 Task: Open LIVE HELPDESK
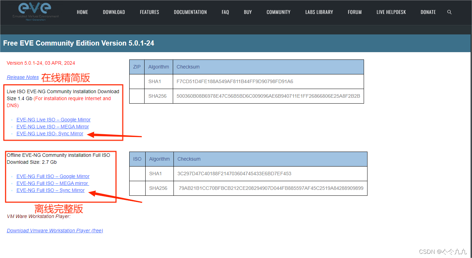[391, 12]
